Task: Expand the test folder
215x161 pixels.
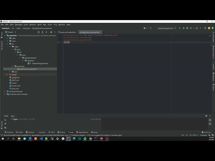Action: pyautogui.click(x=10, y=72)
